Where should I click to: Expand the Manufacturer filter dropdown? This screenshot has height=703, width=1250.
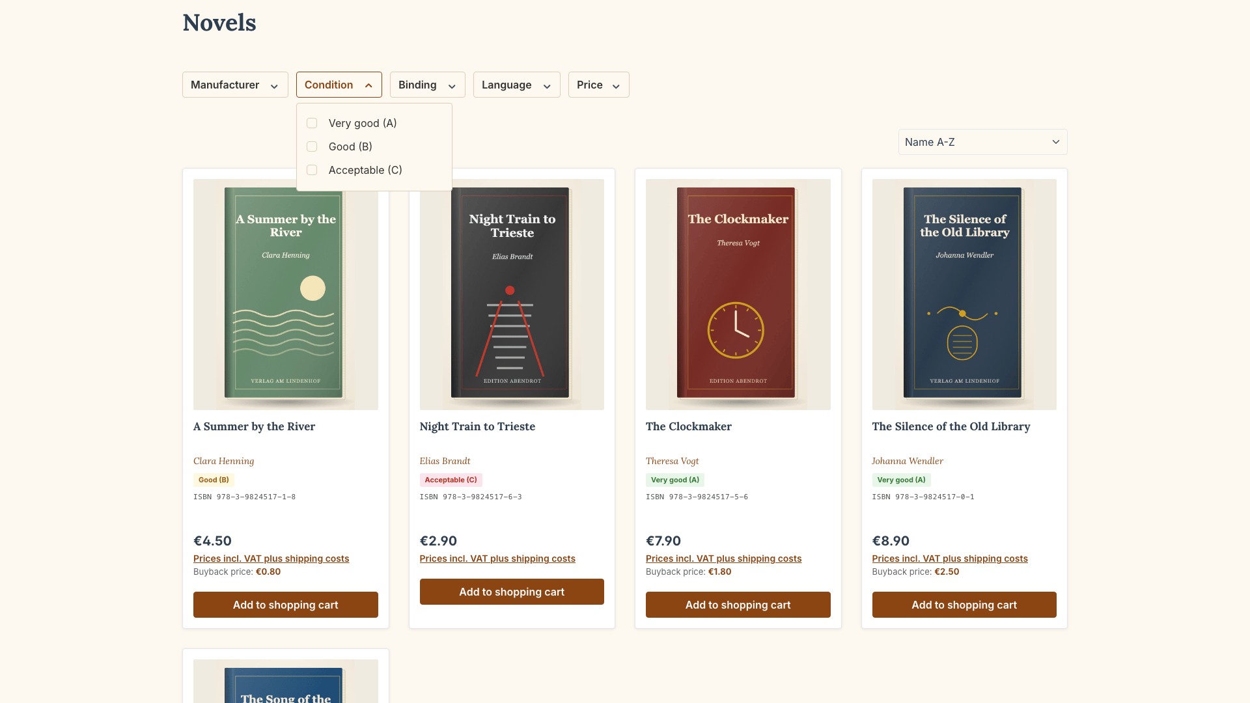pos(235,85)
